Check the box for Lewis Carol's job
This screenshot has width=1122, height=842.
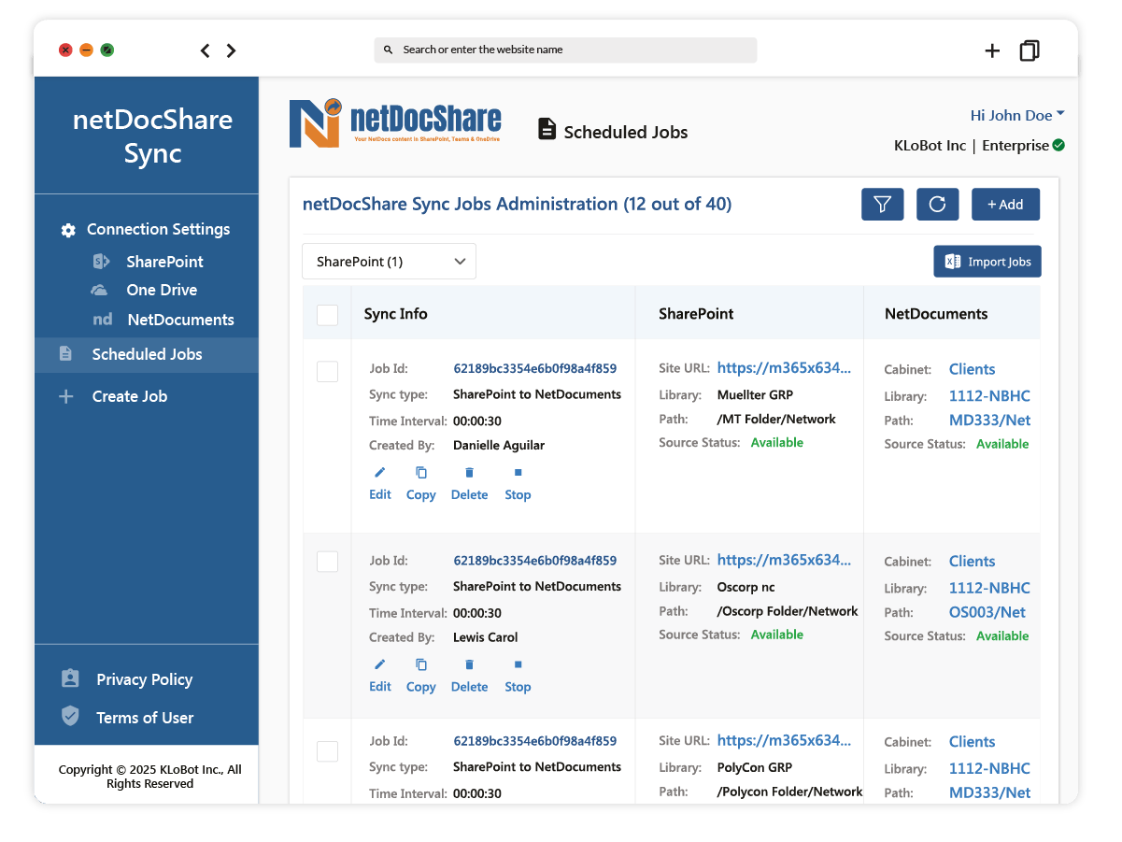[327, 562]
